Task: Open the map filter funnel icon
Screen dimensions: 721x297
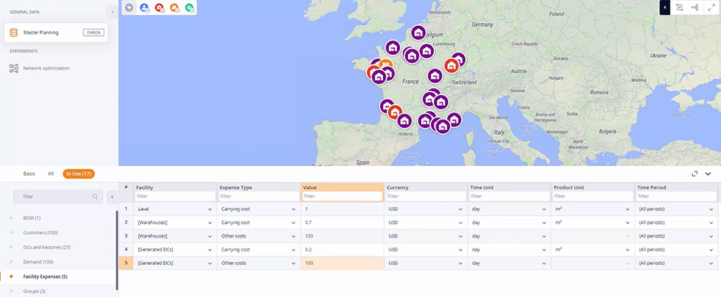Action: coord(130,8)
